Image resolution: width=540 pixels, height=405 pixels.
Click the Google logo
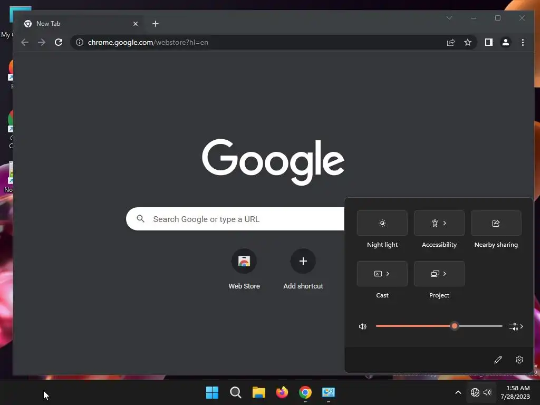click(273, 161)
